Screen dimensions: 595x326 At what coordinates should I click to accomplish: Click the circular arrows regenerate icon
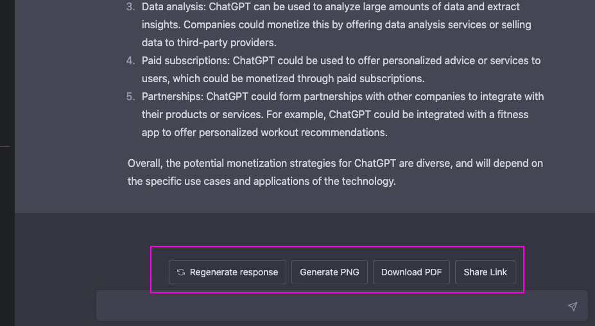pos(181,272)
